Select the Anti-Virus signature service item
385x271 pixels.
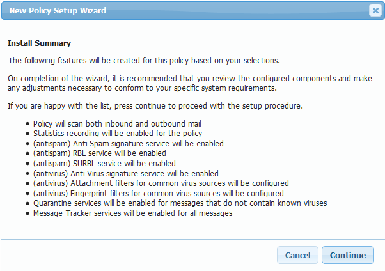(x=126, y=173)
